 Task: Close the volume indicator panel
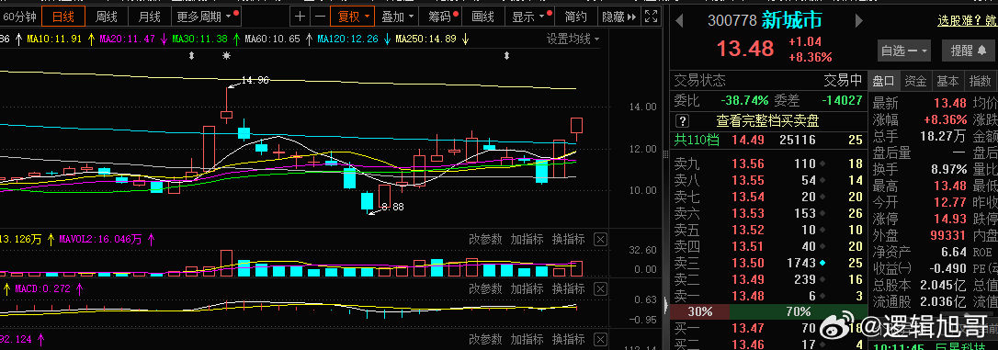(600, 239)
